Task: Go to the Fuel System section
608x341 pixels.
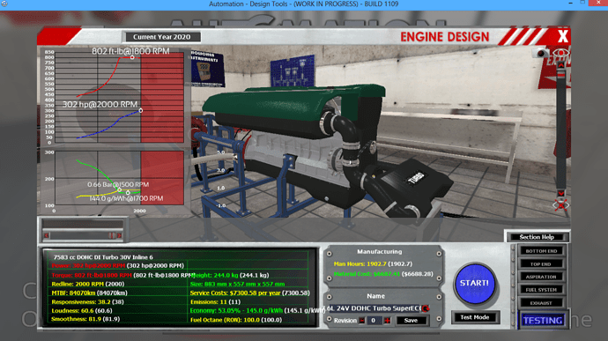Action: pyautogui.click(x=541, y=290)
